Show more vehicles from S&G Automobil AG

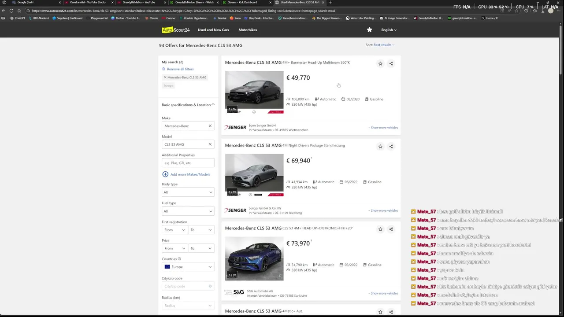click(383, 293)
